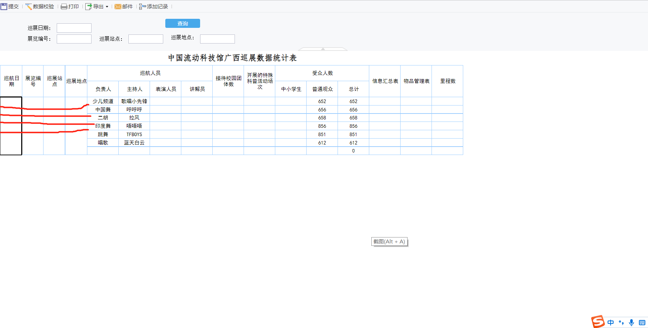The height and width of the screenshot is (328, 648).
Task: Click the report title 中国流动科技馆广西巡展数据统计表
Action: tap(232, 58)
